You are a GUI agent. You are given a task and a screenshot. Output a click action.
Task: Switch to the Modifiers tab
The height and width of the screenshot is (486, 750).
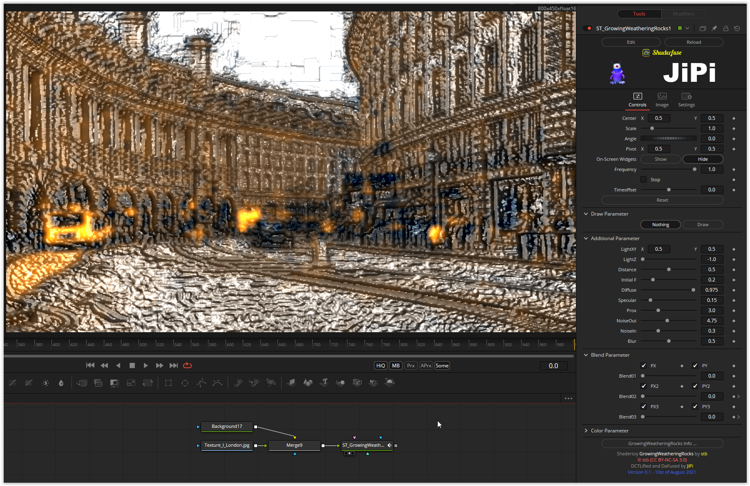[683, 14]
